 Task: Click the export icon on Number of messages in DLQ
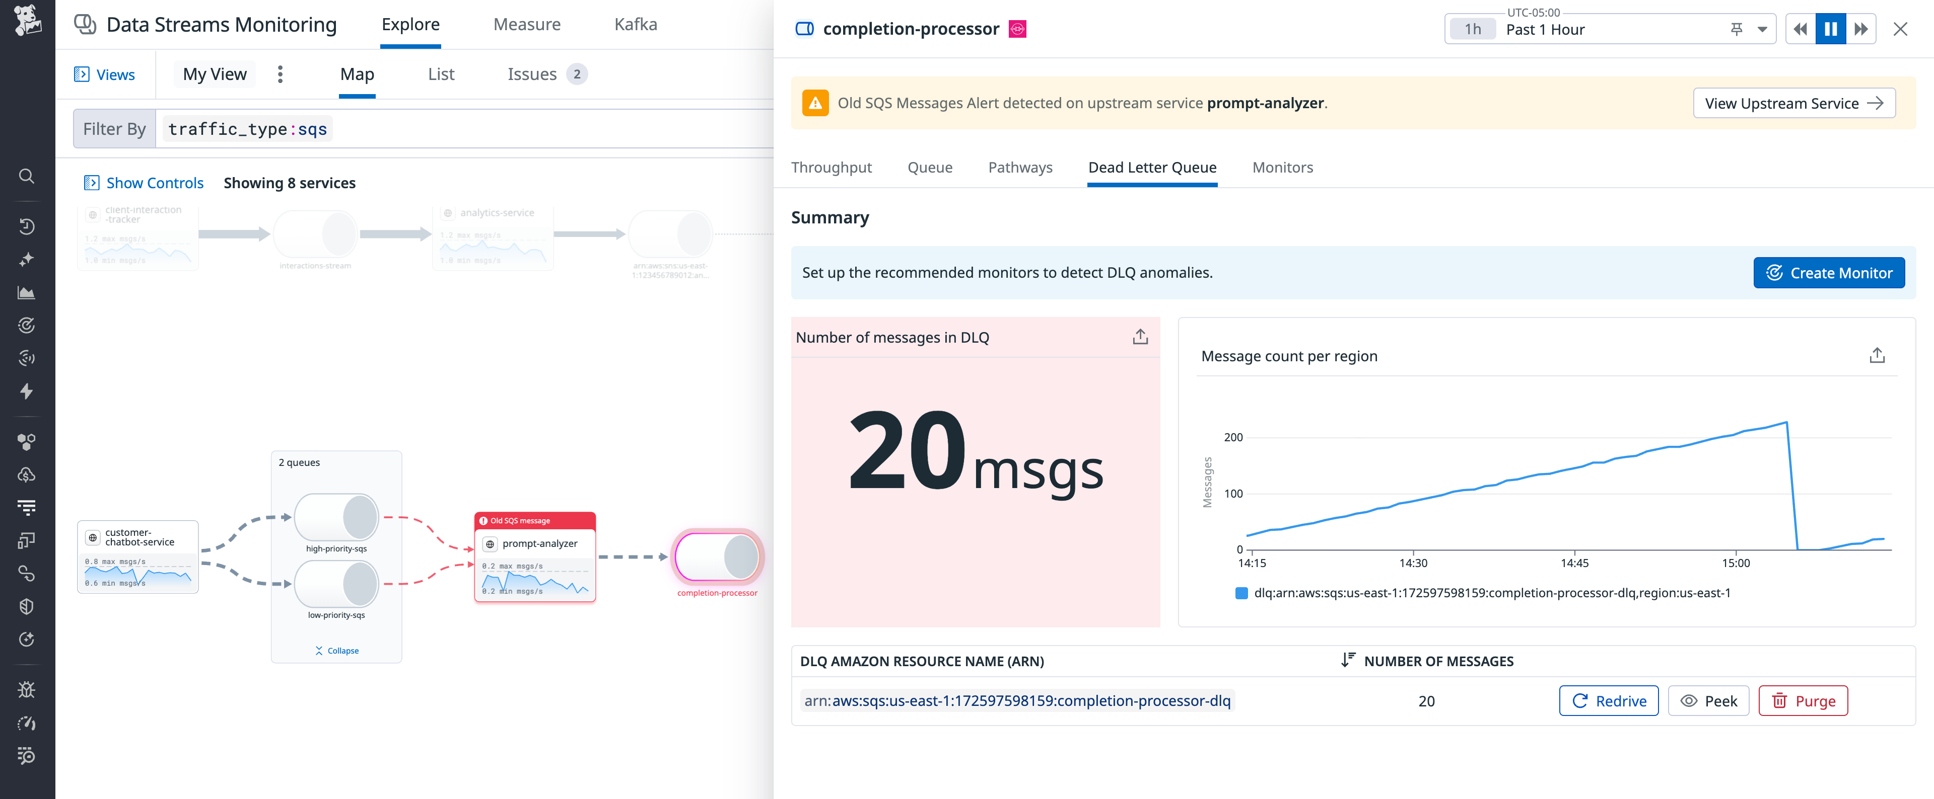(x=1140, y=337)
